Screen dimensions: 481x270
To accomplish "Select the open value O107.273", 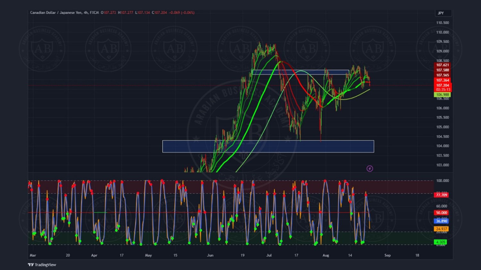I will 108,12.
